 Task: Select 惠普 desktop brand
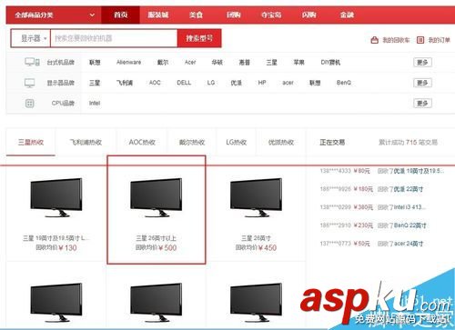[245, 63]
